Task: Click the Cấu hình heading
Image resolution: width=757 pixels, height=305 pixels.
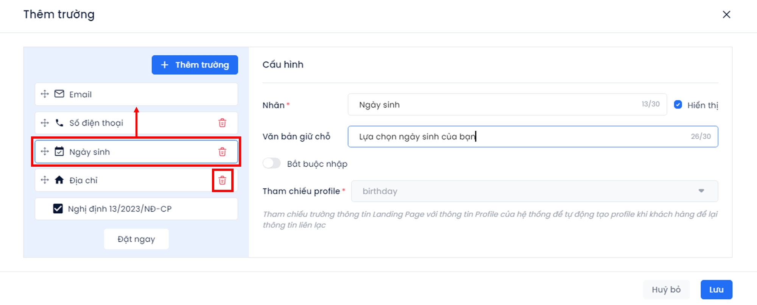Action: click(x=283, y=64)
